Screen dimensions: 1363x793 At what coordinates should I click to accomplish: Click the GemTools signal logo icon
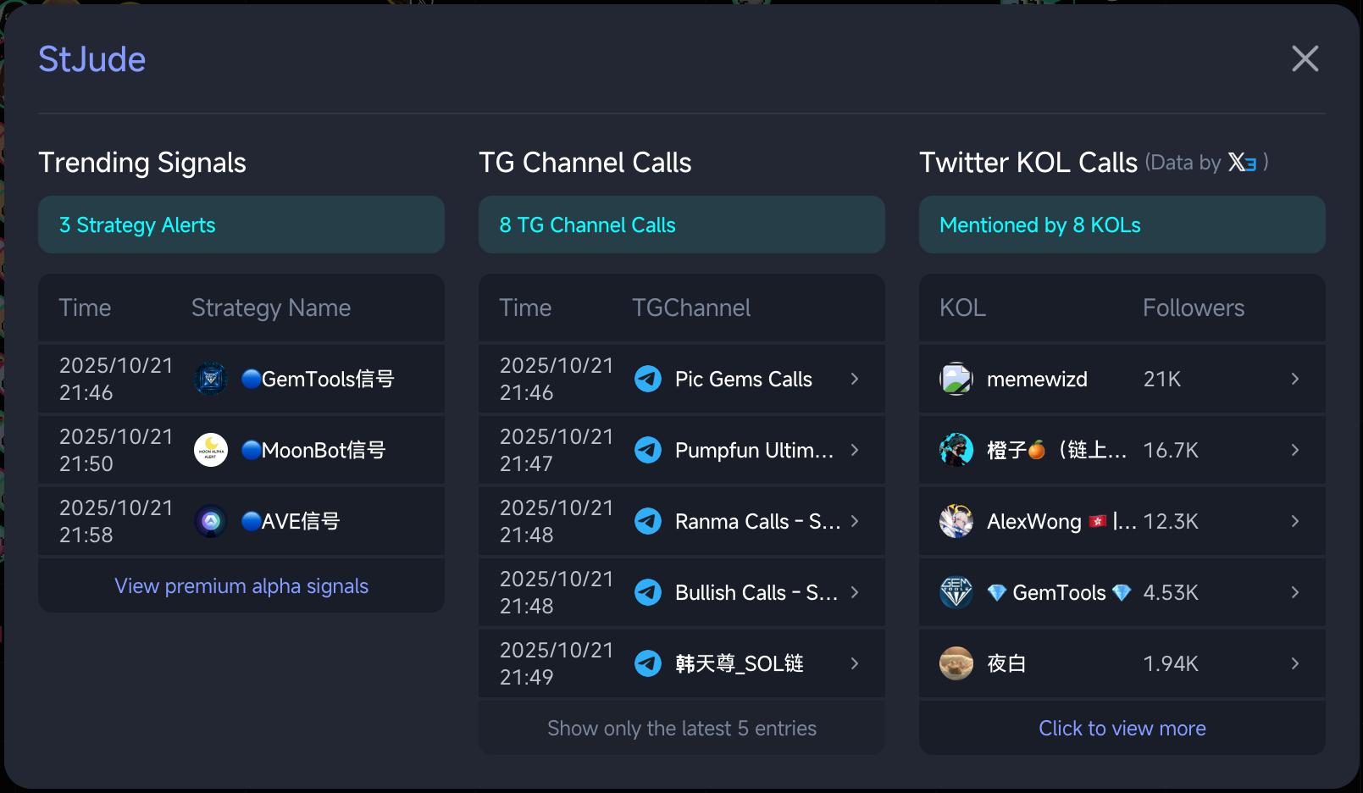click(x=211, y=379)
